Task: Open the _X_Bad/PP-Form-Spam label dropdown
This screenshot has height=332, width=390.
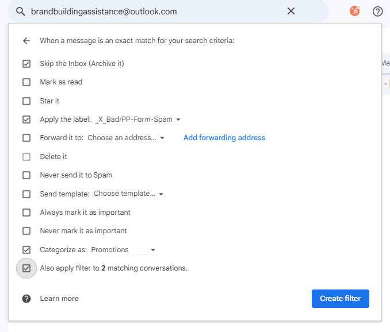Action: coord(138,119)
